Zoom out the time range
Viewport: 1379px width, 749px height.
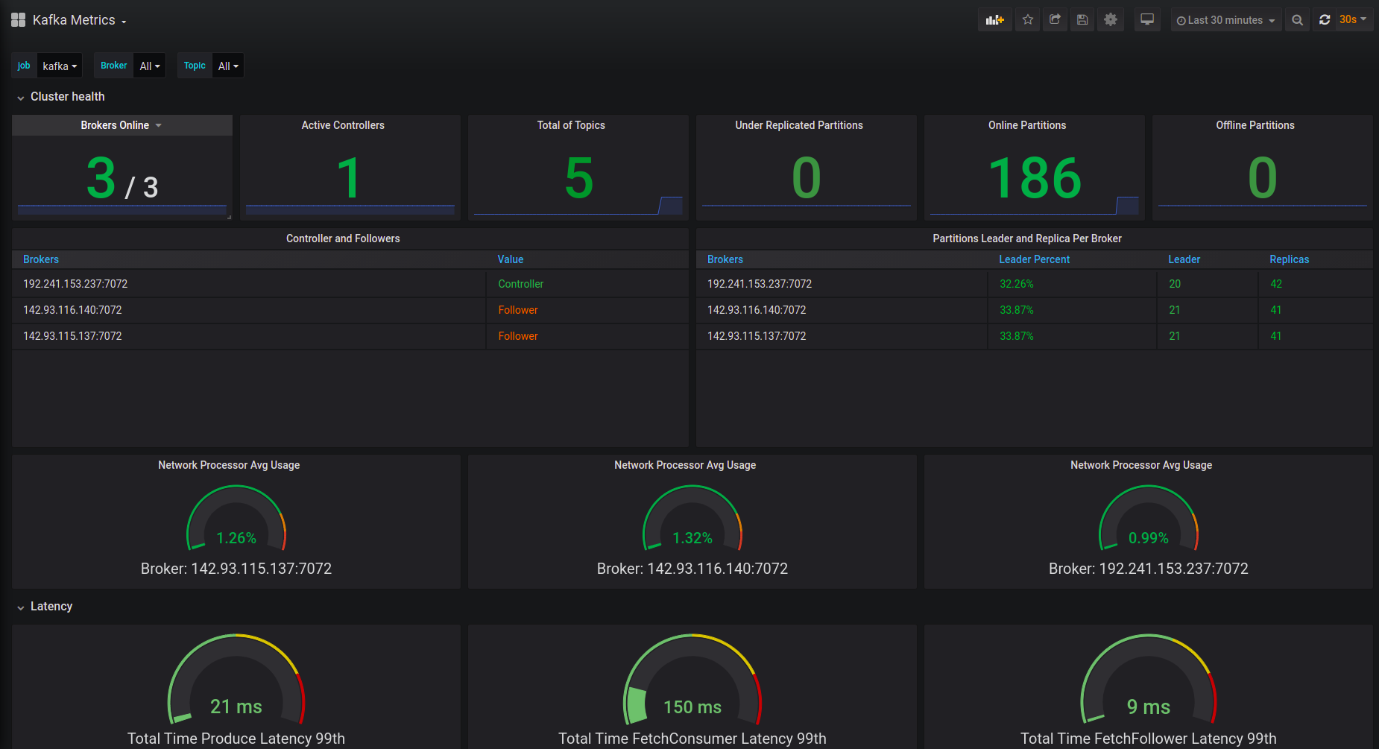tap(1297, 20)
